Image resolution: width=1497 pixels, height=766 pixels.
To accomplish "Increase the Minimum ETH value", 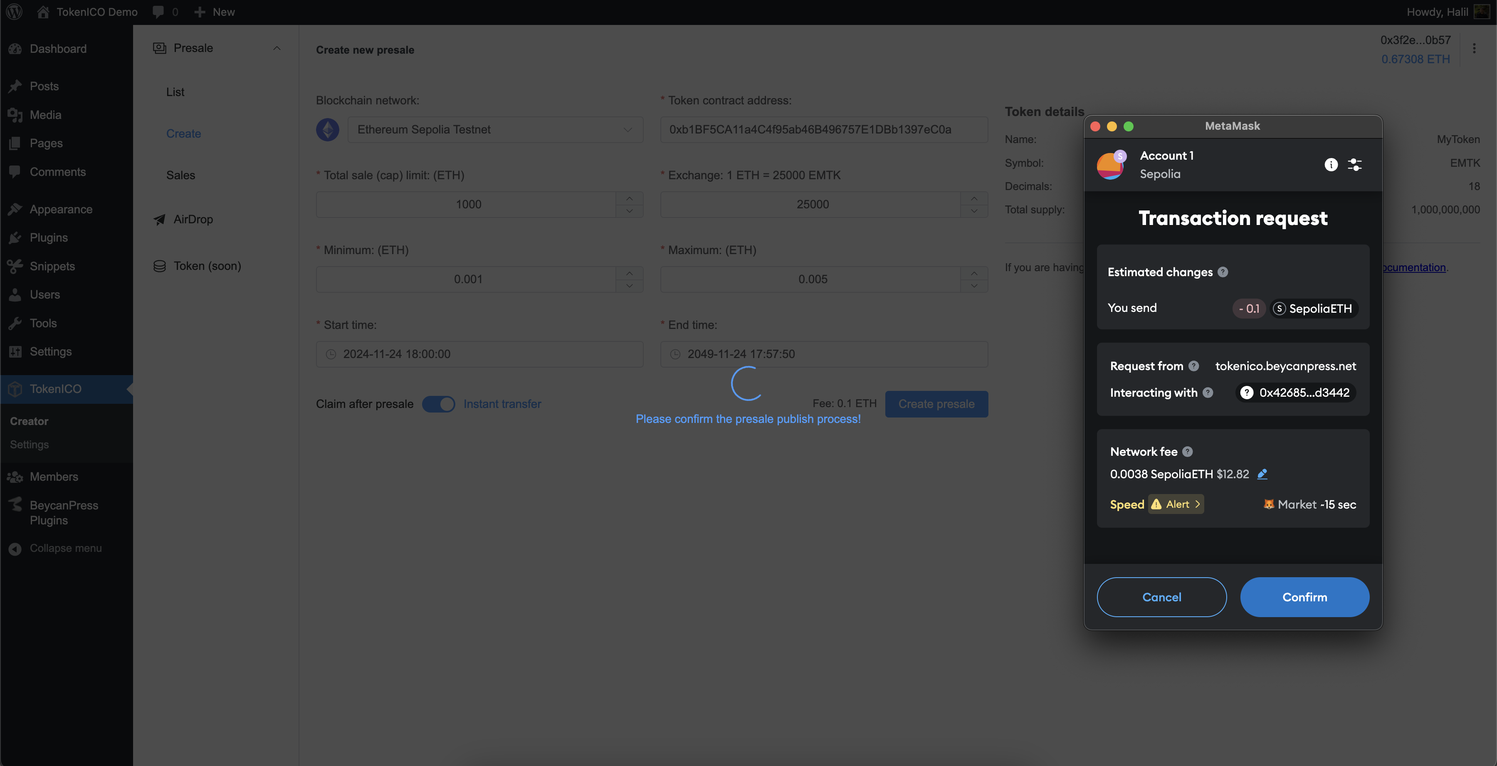I will (630, 273).
